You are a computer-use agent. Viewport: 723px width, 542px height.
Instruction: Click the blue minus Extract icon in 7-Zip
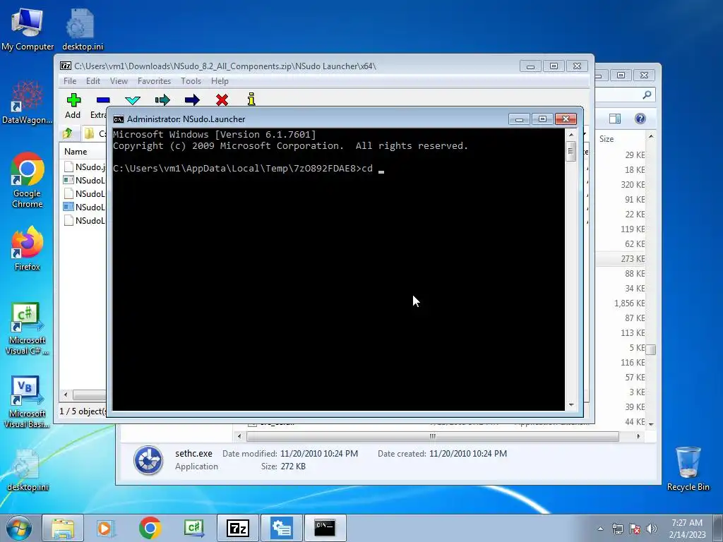pyautogui.click(x=103, y=100)
